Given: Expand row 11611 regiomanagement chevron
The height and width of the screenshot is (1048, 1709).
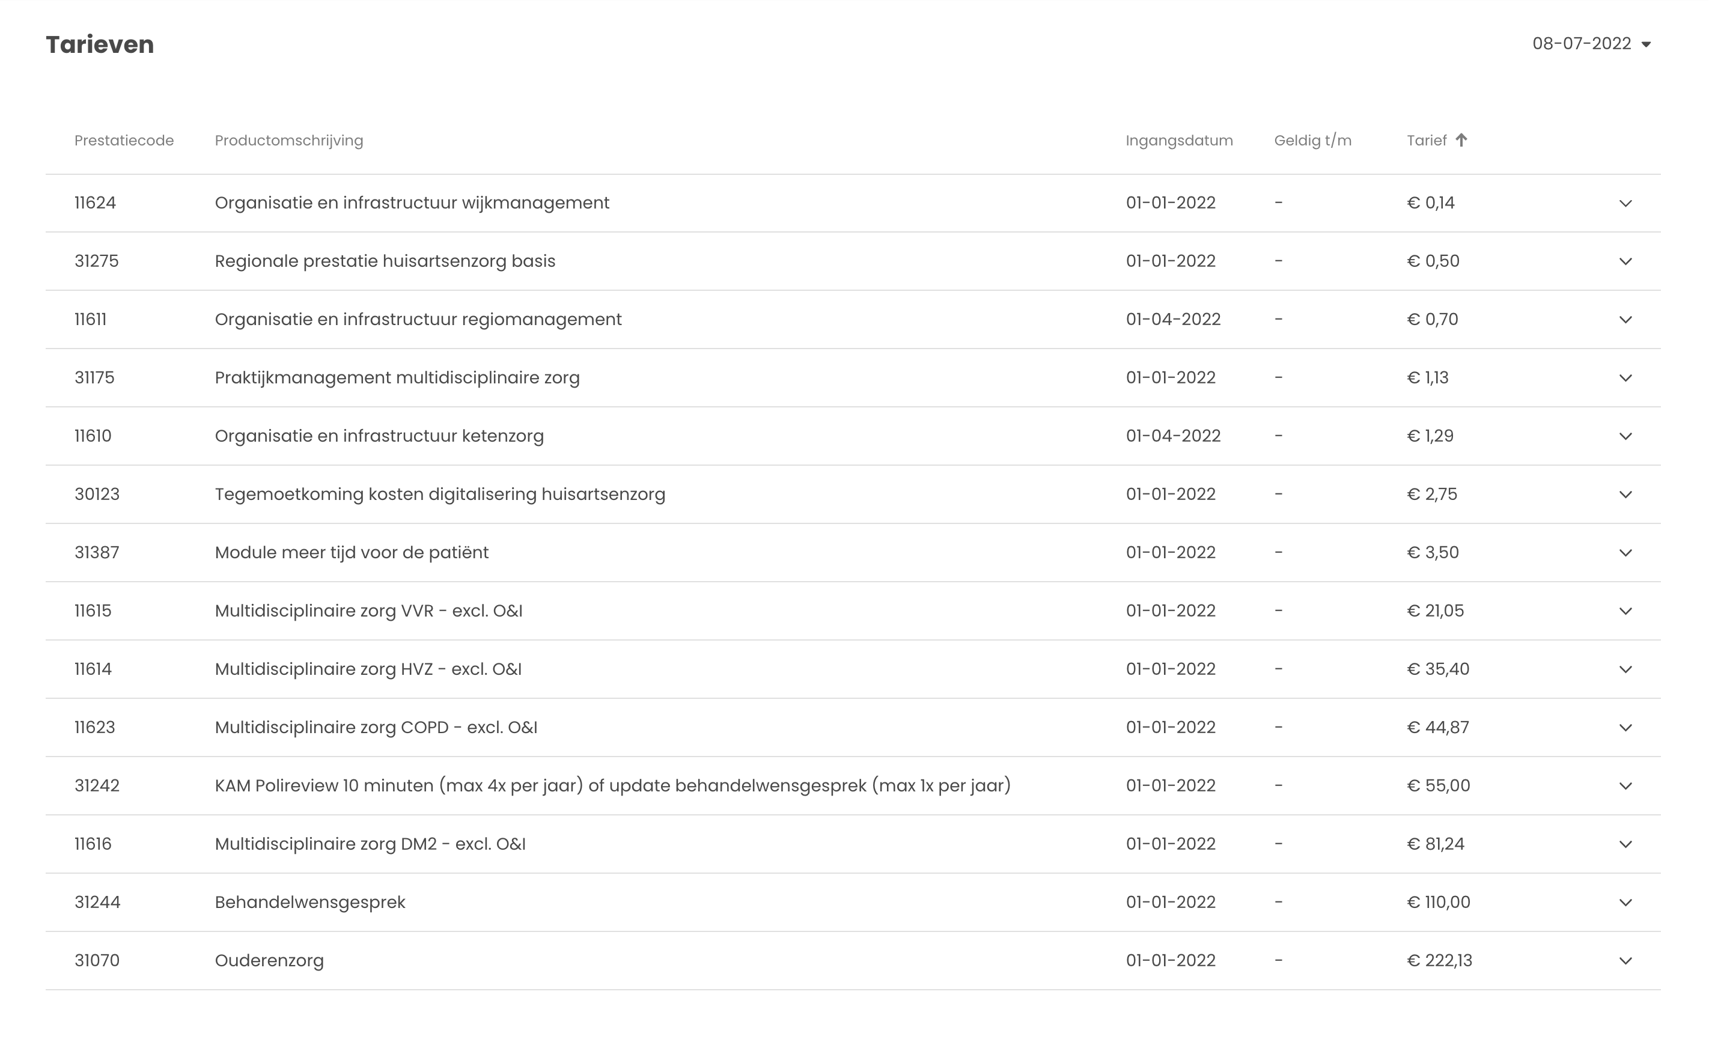Looking at the screenshot, I should click(1625, 320).
